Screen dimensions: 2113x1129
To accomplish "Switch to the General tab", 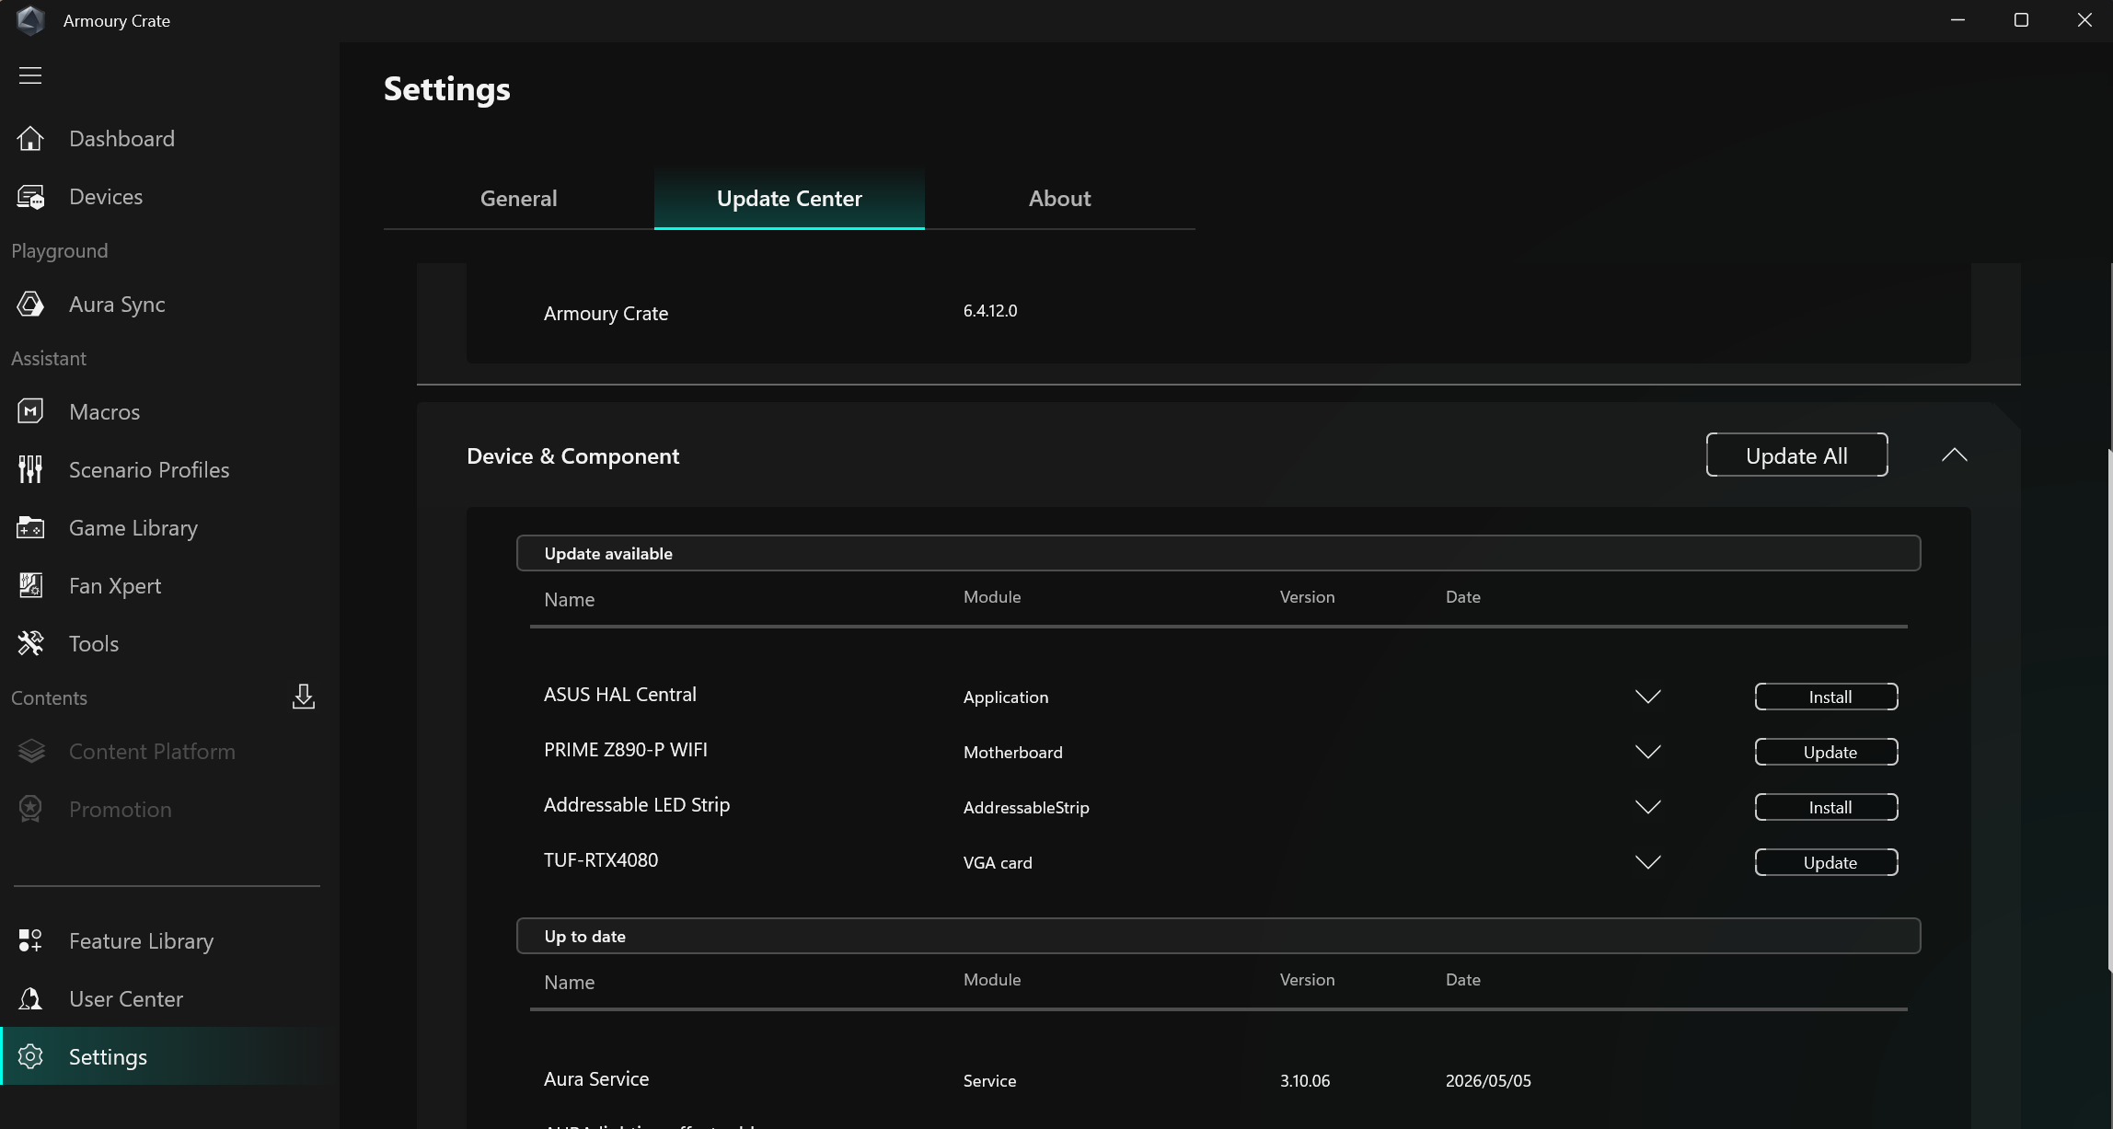I will (x=519, y=199).
